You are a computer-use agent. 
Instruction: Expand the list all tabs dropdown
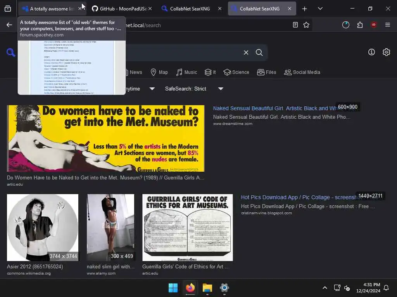pyautogui.click(x=320, y=9)
